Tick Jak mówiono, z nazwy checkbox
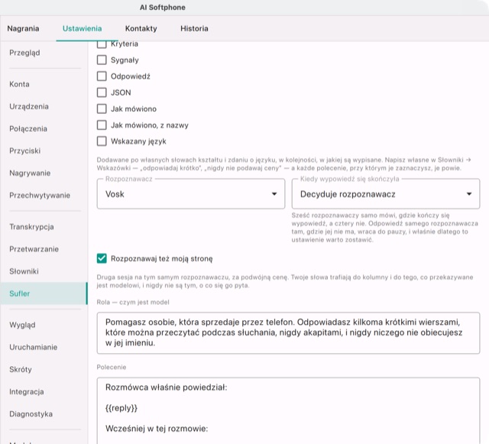Image resolution: width=489 pixels, height=444 pixels. (102, 125)
